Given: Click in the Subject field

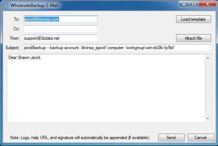Looking at the screenshot, I should point(117,48).
